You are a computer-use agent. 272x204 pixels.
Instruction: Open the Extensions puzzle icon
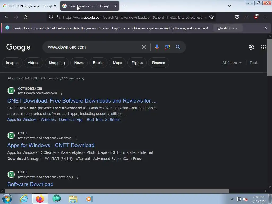[x=246, y=17]
